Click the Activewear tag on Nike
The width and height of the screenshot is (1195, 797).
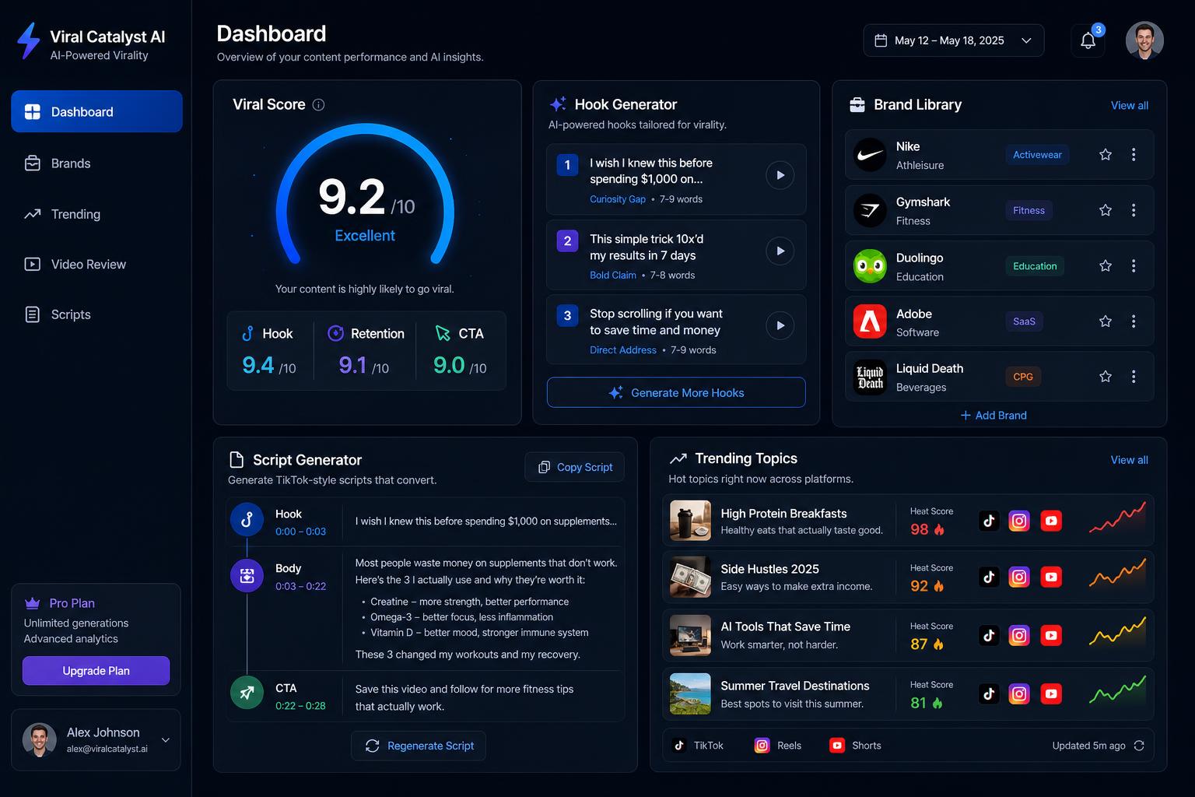point(1037,155)
